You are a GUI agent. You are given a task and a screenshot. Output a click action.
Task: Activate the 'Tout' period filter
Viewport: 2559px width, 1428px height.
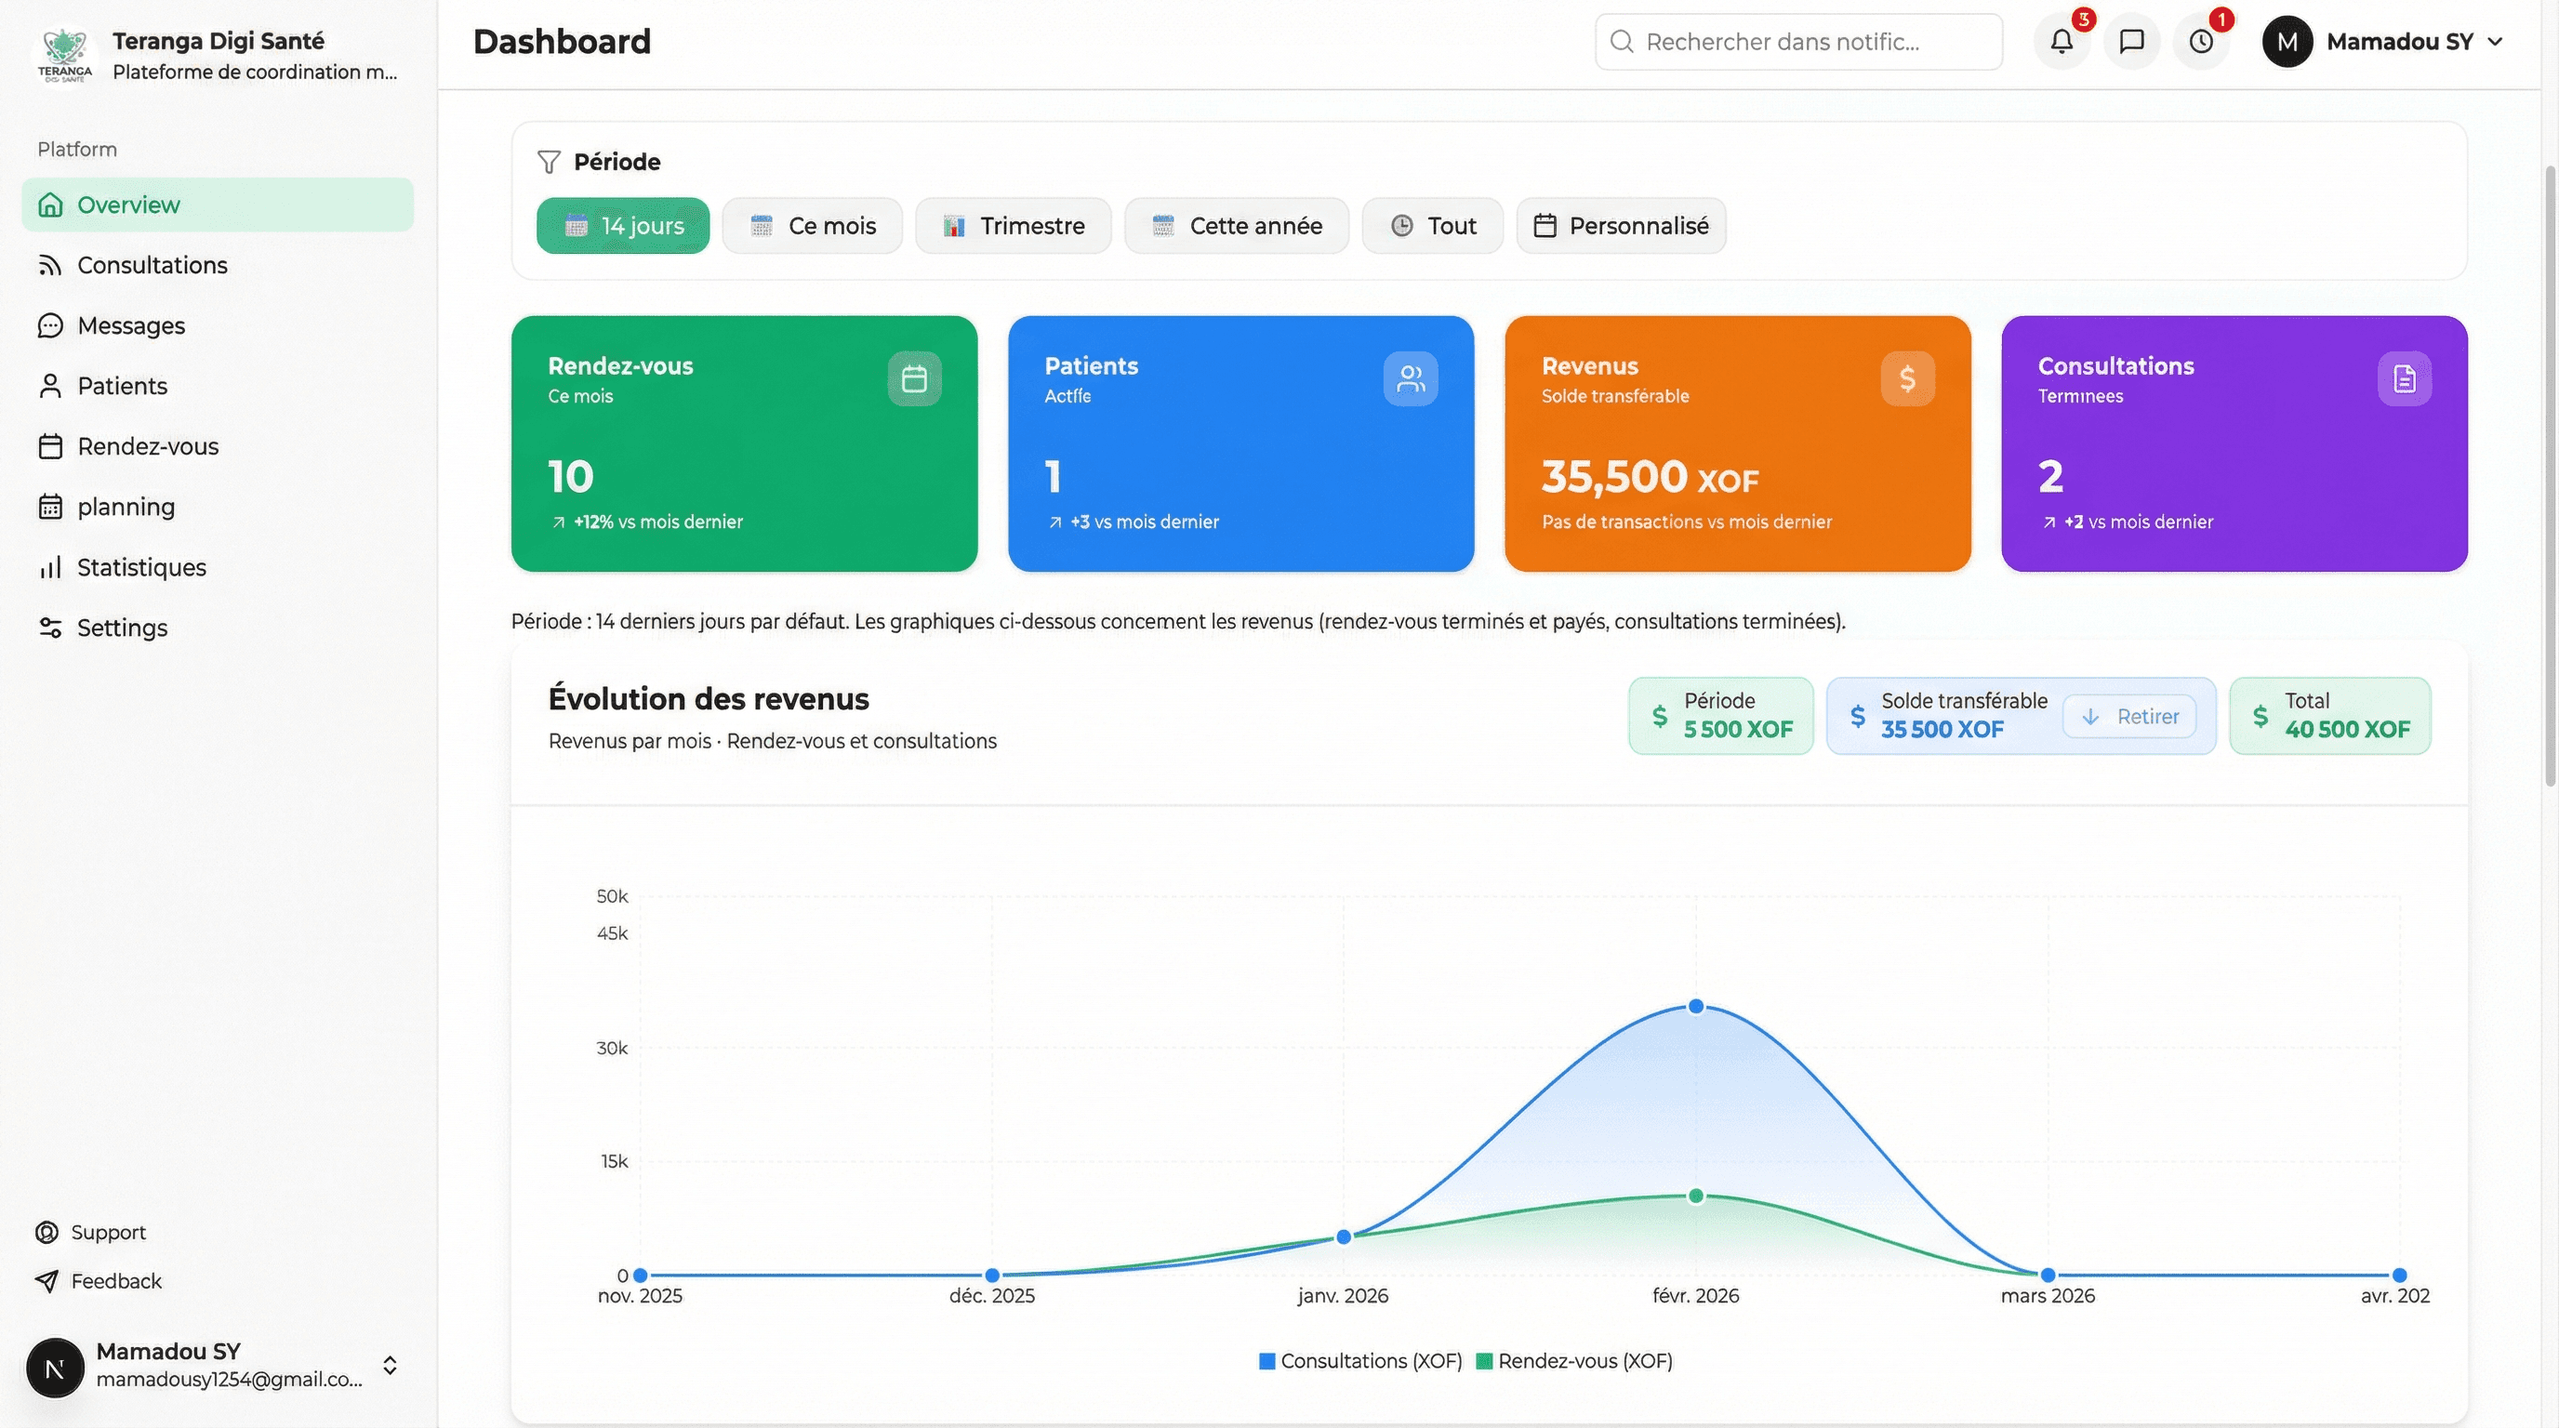(x=1431, y=225)
